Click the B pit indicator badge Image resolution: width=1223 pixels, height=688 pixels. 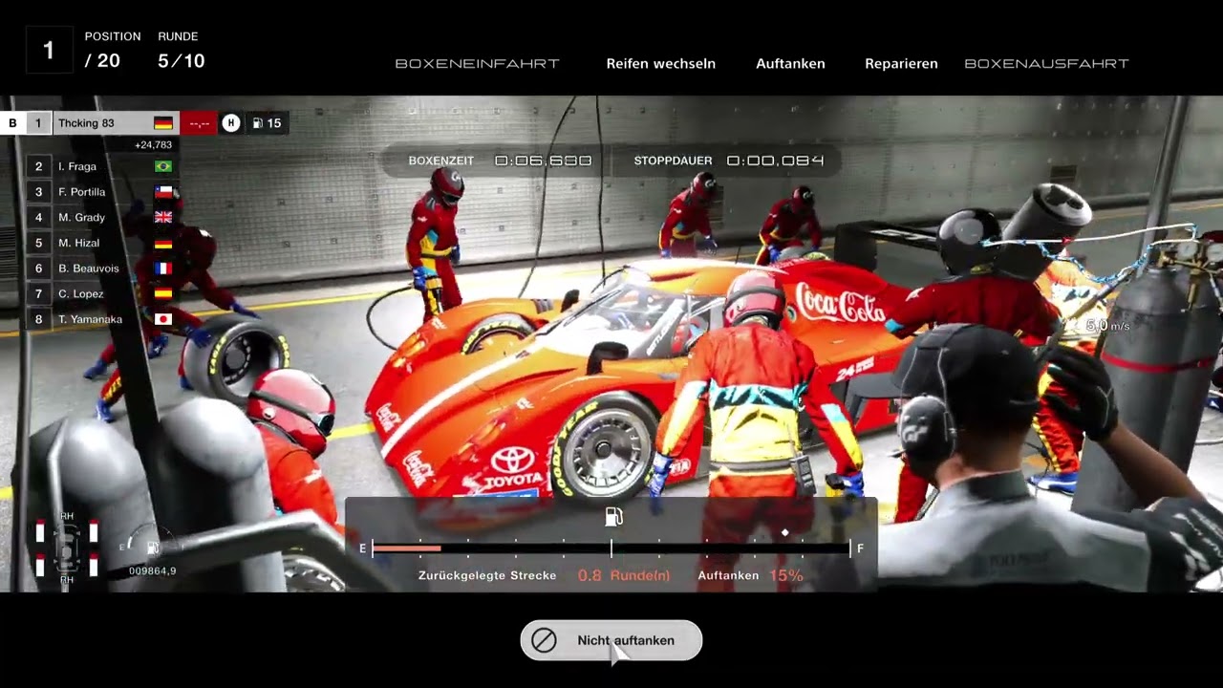pyautogui.click(x=12, y=122)
